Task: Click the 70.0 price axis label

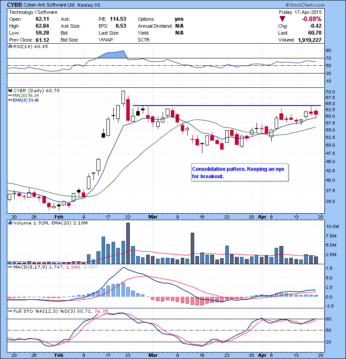Action: tap(330, 92)
